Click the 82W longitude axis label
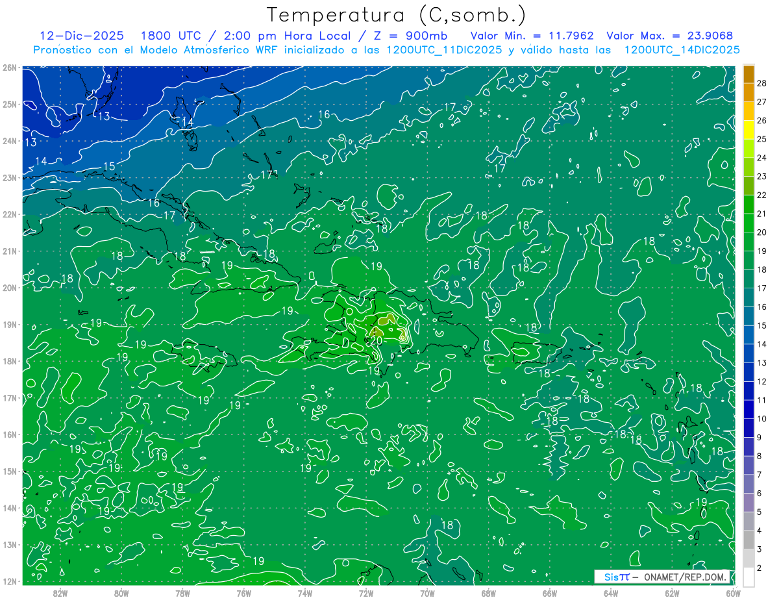Viewport: 779px width, 602px height. point(60,592)
